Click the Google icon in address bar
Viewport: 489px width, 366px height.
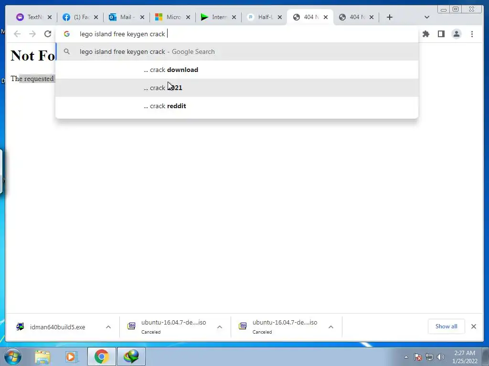[67, 34]
